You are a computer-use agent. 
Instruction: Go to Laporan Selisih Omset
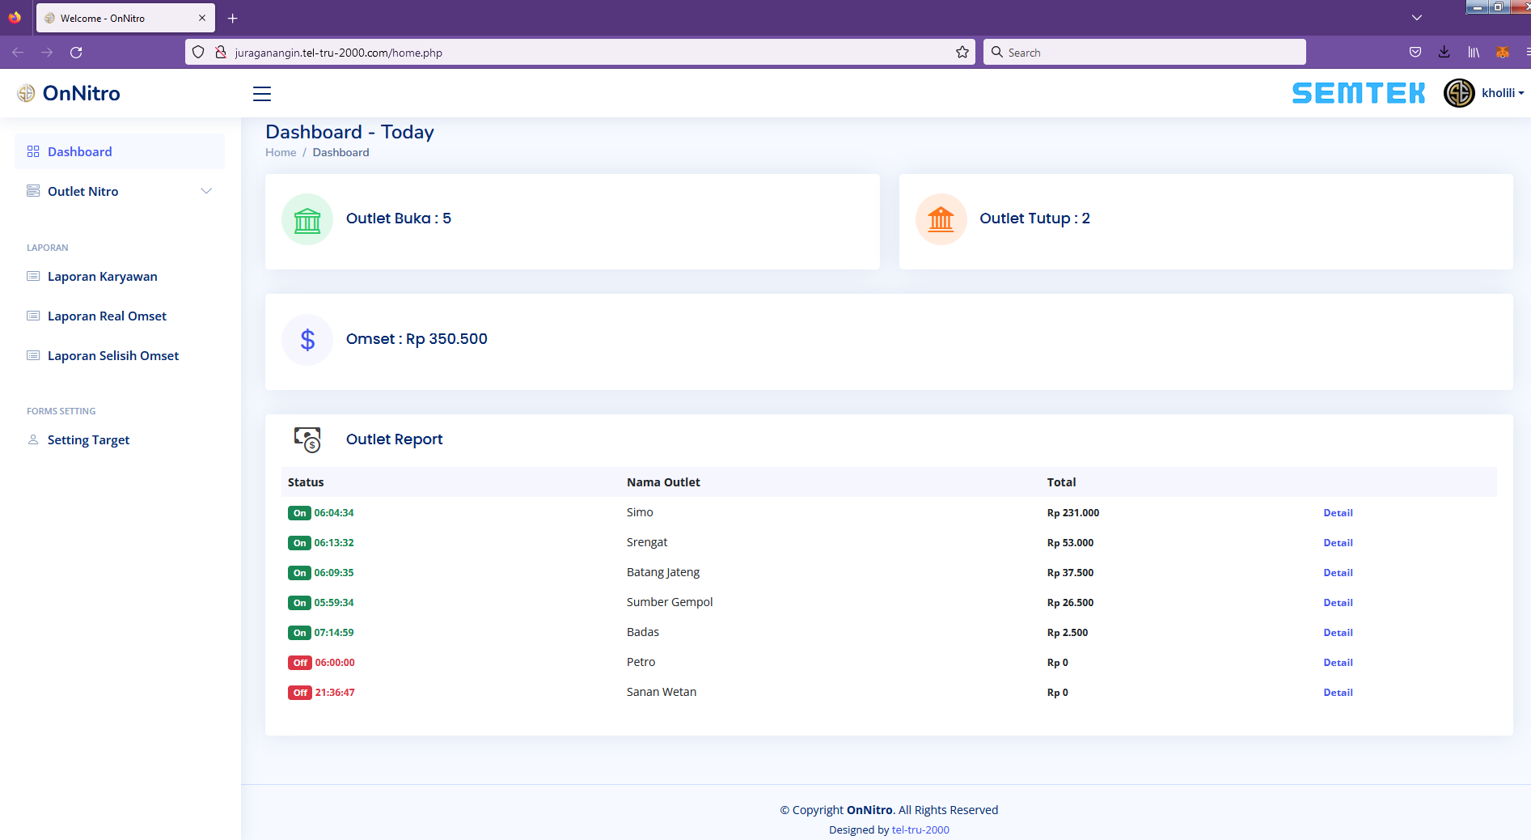coord(112,356)
